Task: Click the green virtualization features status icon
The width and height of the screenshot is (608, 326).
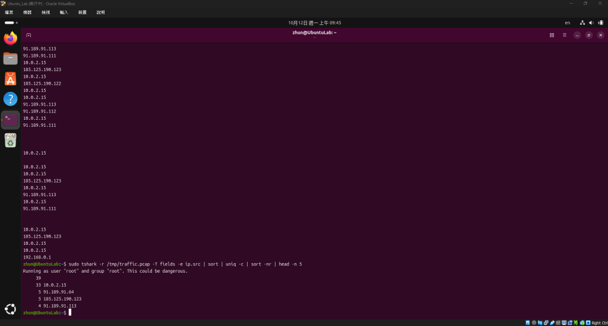Action: coord(576,322)
